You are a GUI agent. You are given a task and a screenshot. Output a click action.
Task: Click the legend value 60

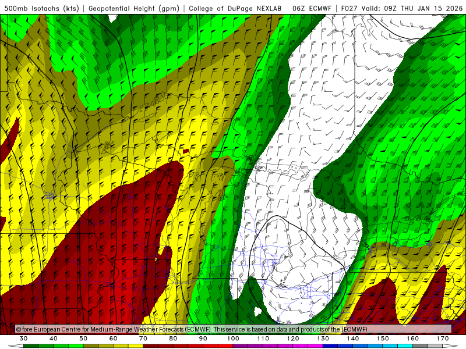click(x=113, y=339)
